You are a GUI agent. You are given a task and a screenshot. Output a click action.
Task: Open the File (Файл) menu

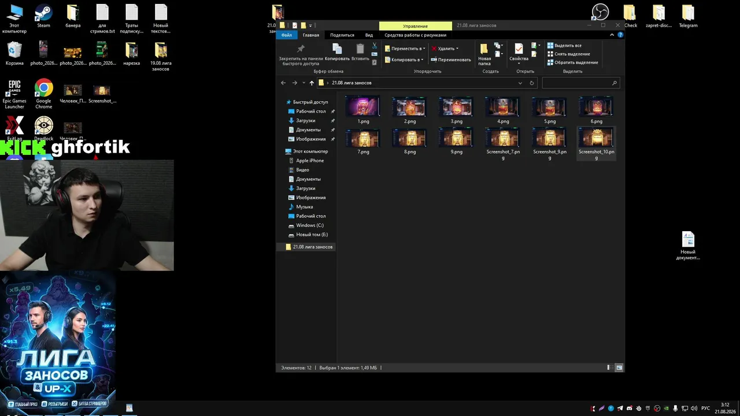287,35
